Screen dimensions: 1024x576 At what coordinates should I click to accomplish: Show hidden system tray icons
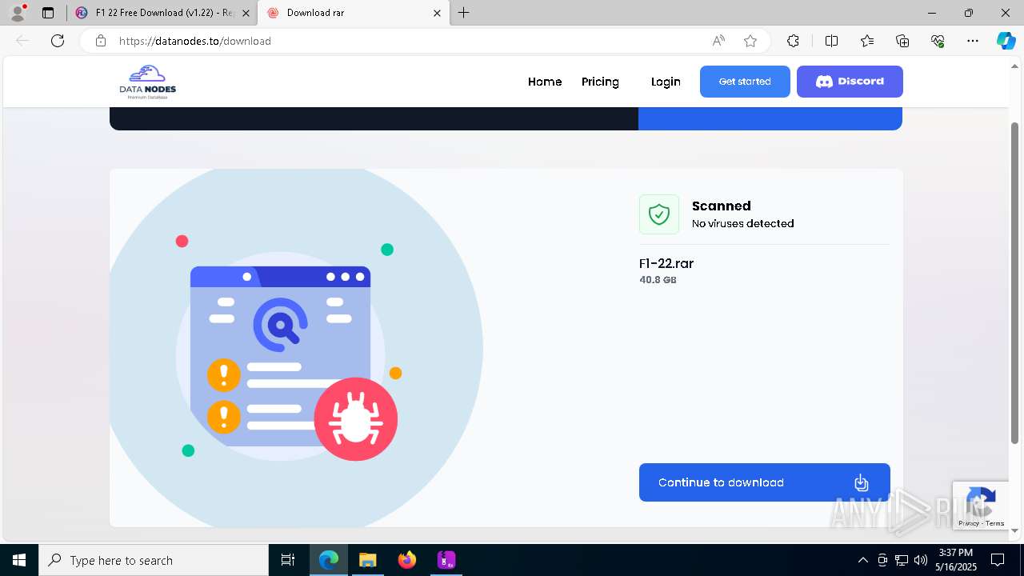pos(862,560)
